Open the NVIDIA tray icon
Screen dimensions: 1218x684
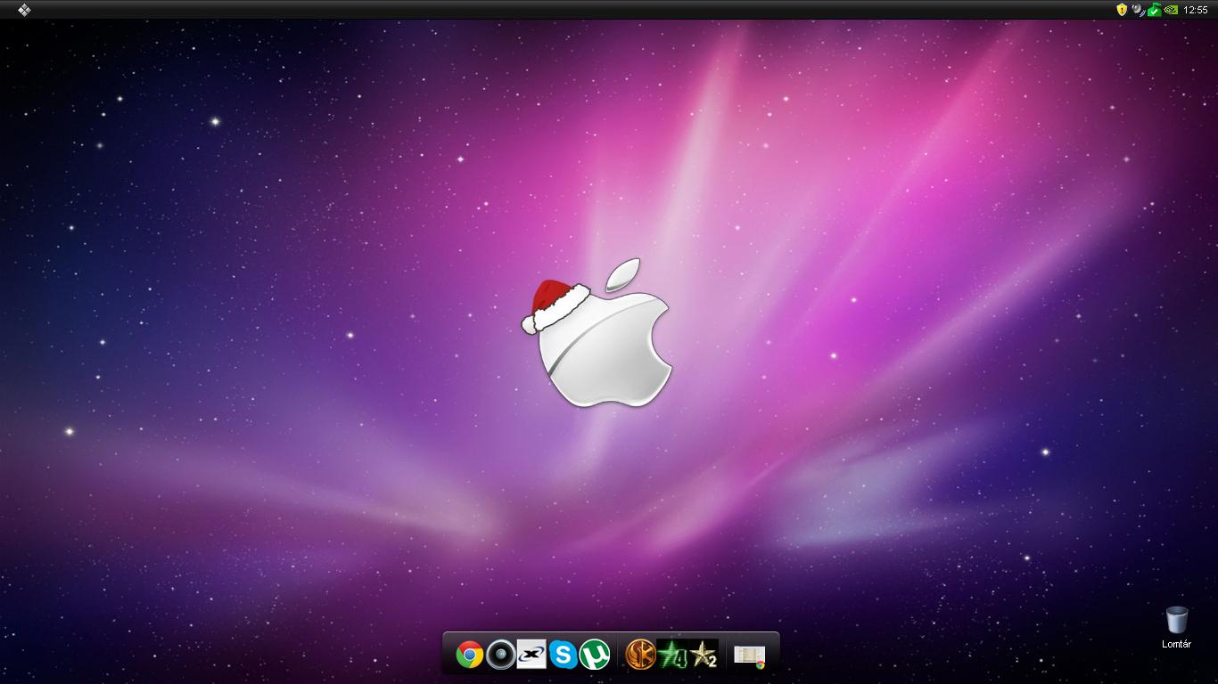point(1171,10)
